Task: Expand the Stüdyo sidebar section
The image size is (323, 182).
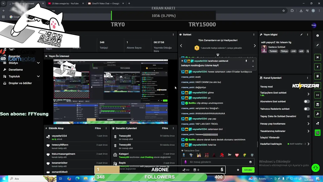Action: tap(38, 63)
